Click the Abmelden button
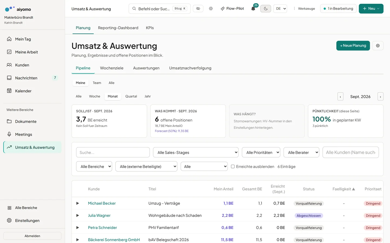The width and height of the screenshot is (390, 243). 32,236
